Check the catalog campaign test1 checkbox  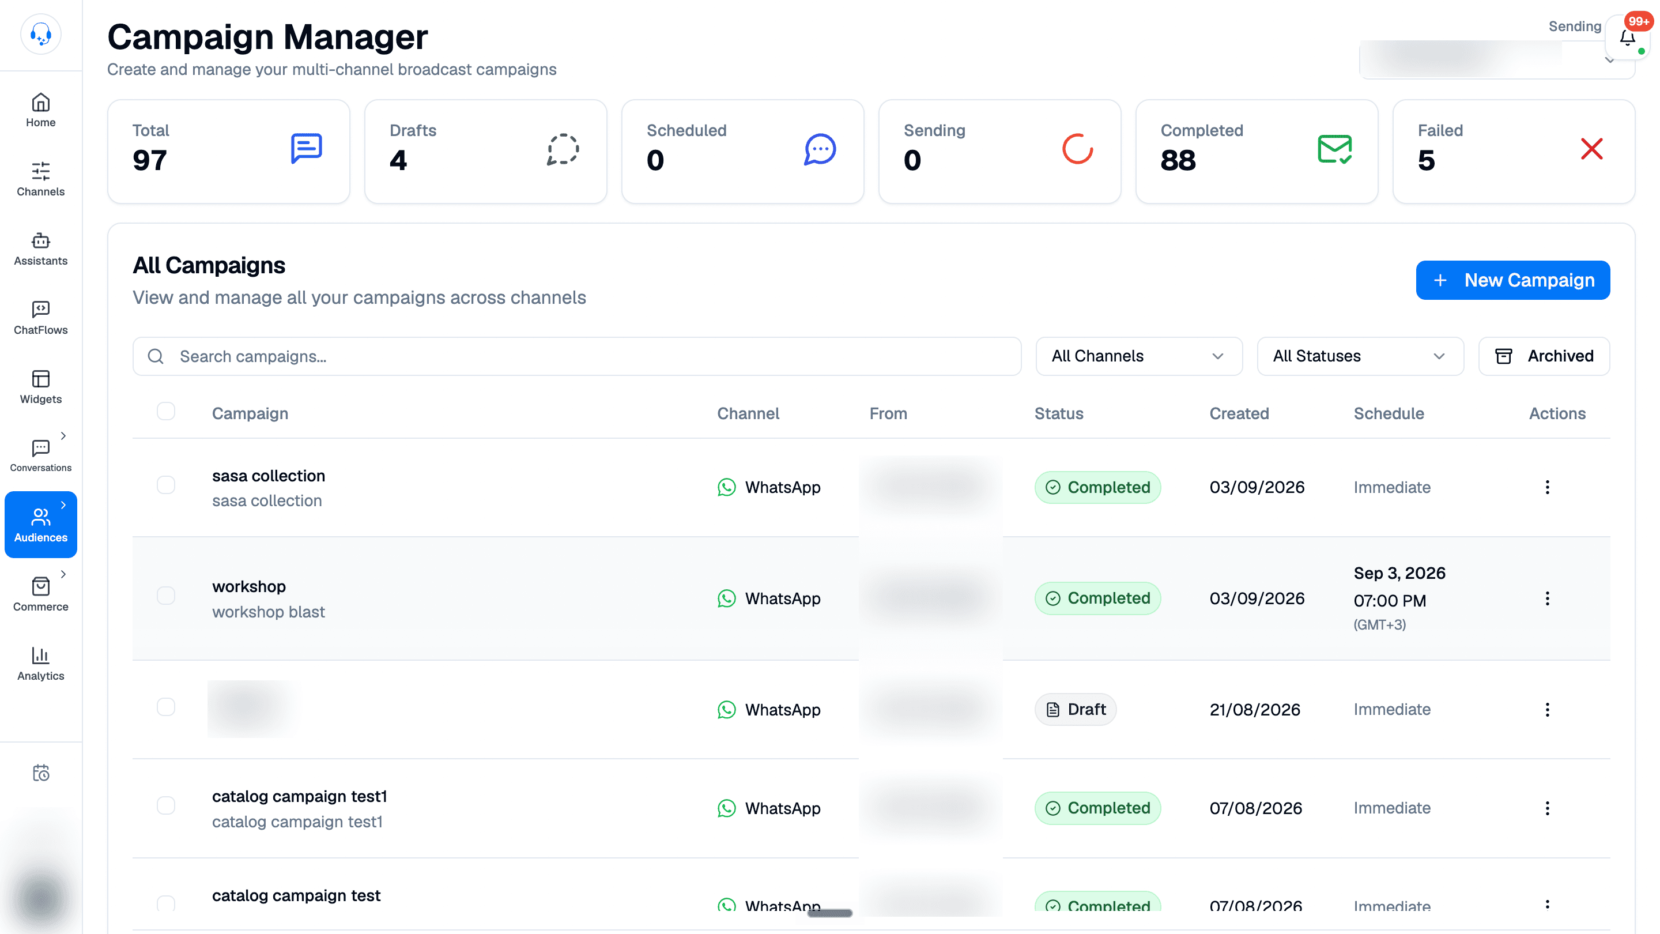point(165,805)
